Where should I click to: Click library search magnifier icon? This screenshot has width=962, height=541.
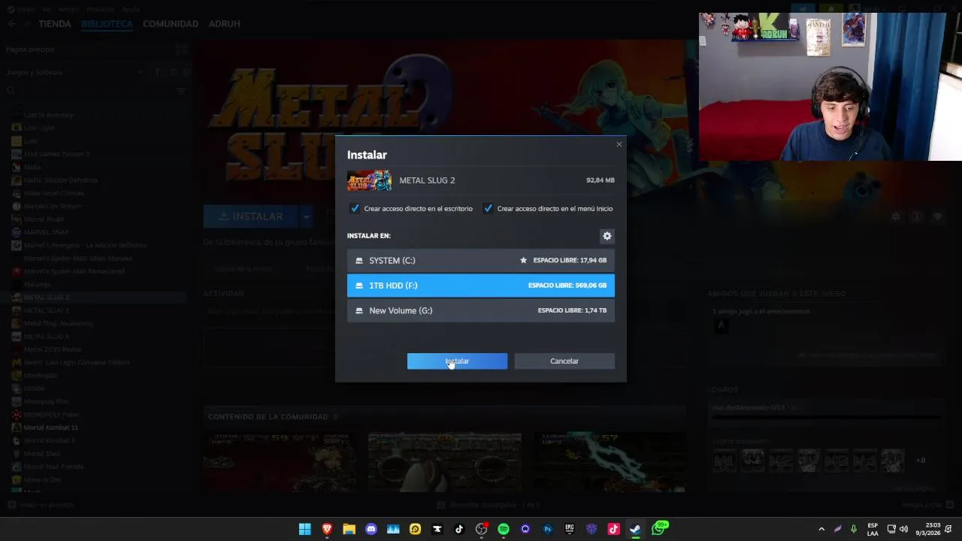(11, 91)
